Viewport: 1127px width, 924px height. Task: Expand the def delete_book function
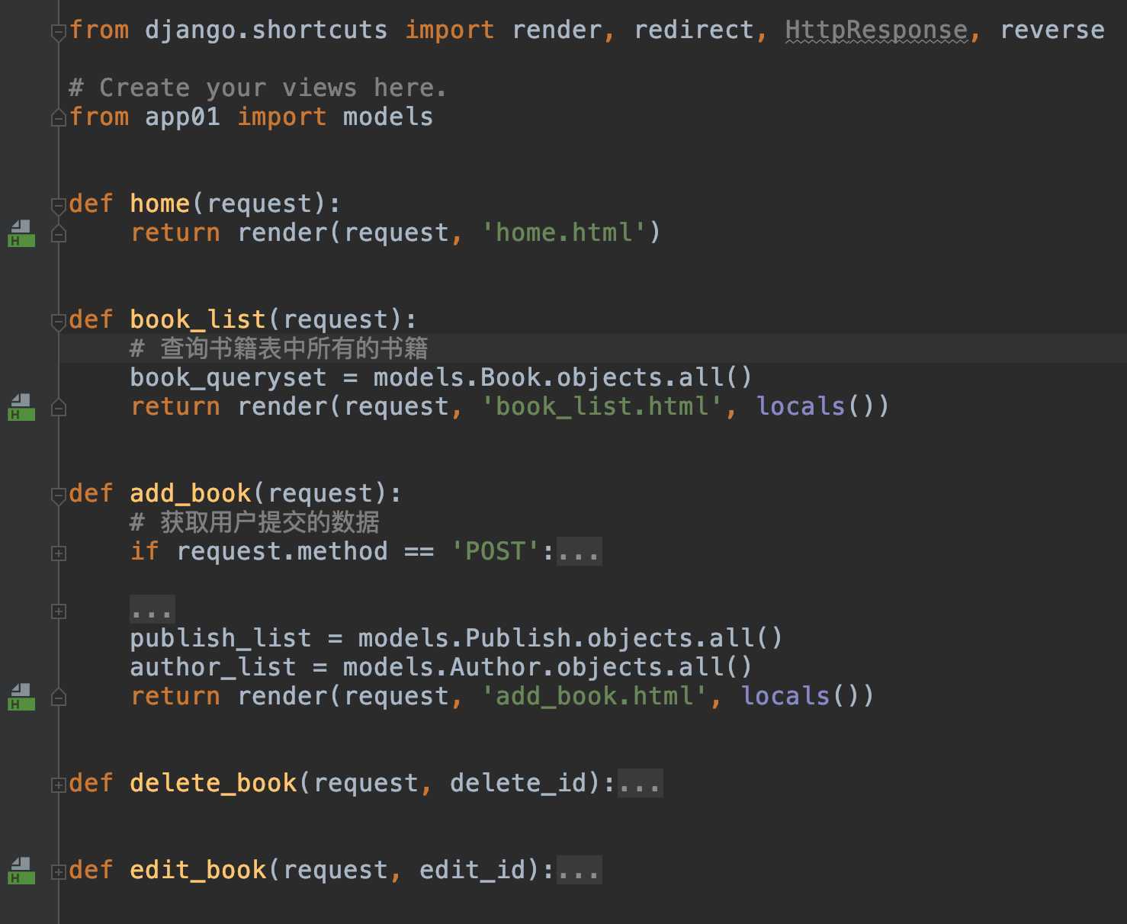(x=59, y=785)
